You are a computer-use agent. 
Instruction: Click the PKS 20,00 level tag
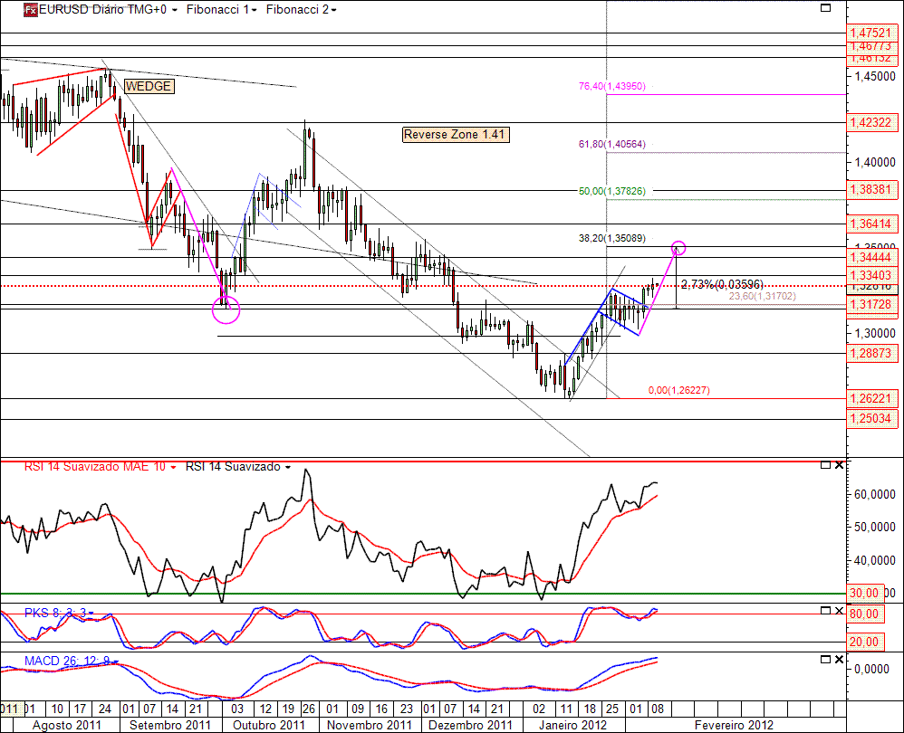(865, 642)
